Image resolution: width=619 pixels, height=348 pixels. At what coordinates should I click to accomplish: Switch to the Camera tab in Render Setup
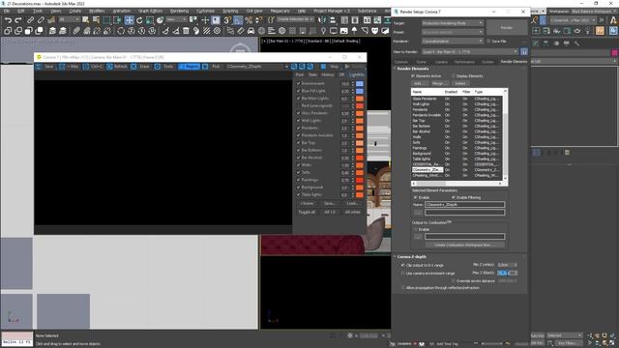tap(441, 62)
